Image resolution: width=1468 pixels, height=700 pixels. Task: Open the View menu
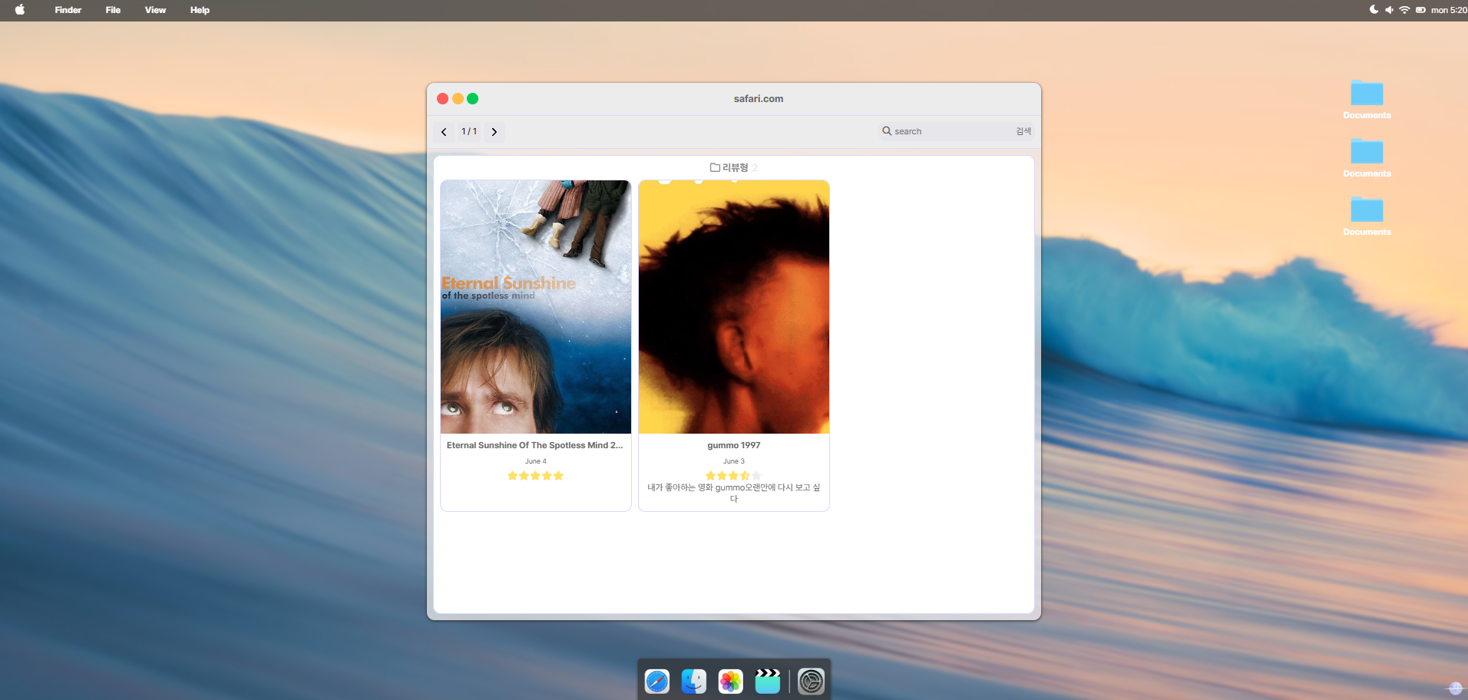pyautogui.click(x=155, y=10)
